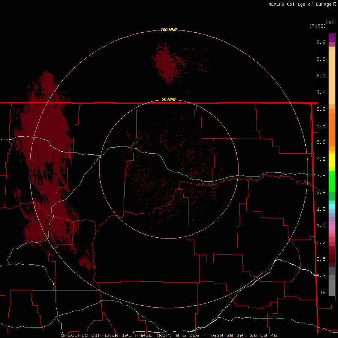Click the -0.5 value on the color scale
Screen dimensions: 338x338
[320, 259]
